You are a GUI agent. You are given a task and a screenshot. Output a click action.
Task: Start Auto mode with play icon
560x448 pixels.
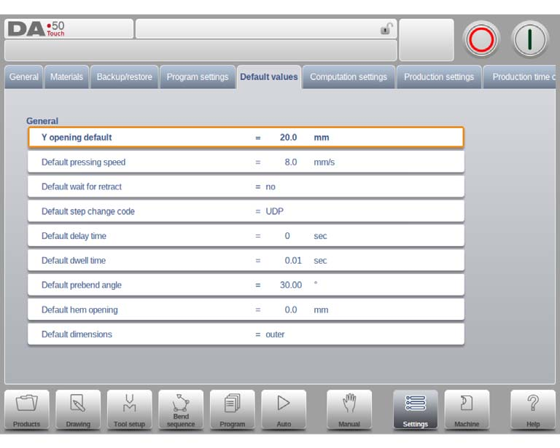click(x=284, y=409)
